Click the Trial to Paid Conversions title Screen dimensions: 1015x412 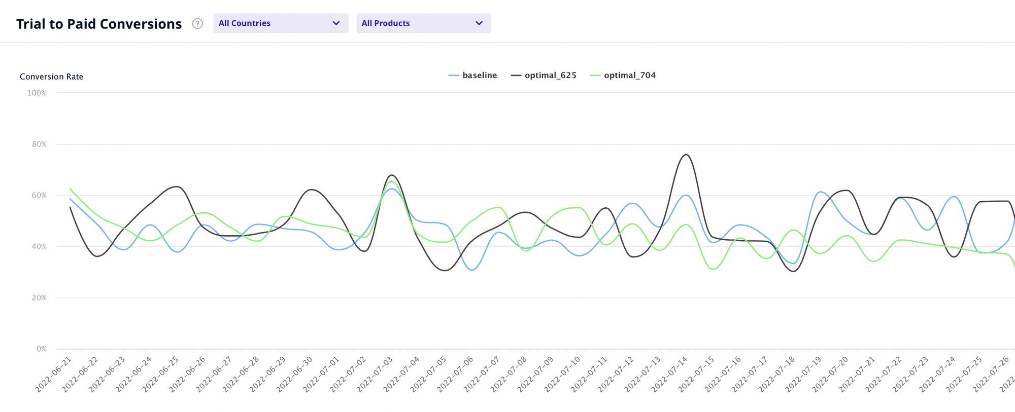click(99, 24)
